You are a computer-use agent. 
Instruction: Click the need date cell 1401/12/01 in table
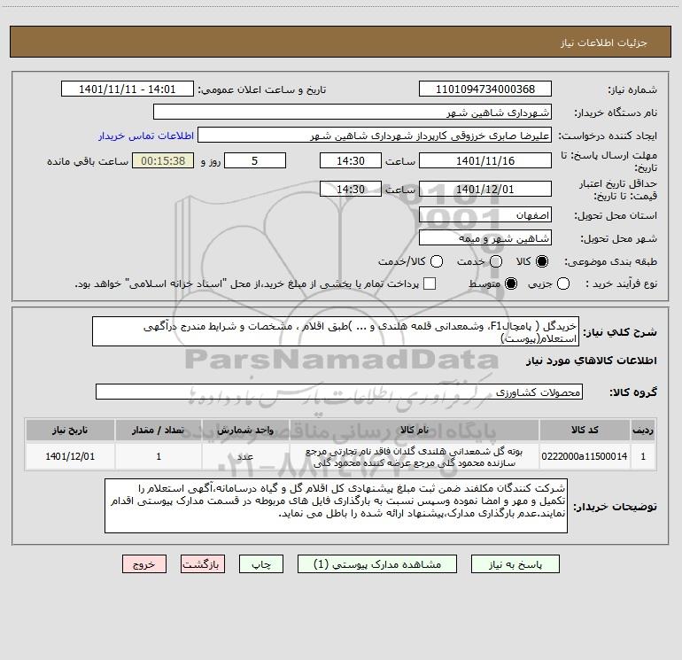[70, 456]
